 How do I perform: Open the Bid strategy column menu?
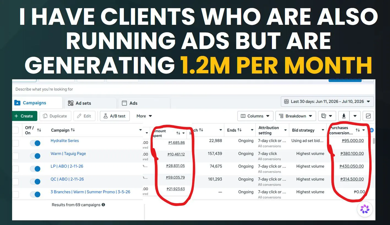(323, 130)
